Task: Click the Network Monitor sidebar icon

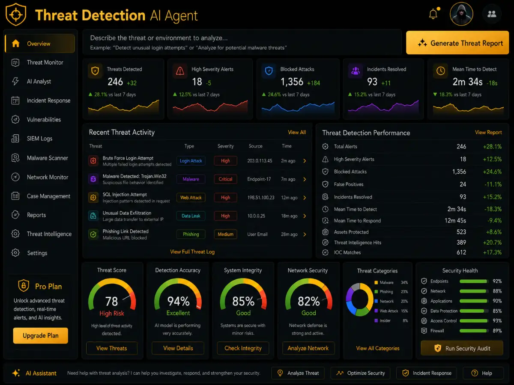Action: tap(15, 177)
